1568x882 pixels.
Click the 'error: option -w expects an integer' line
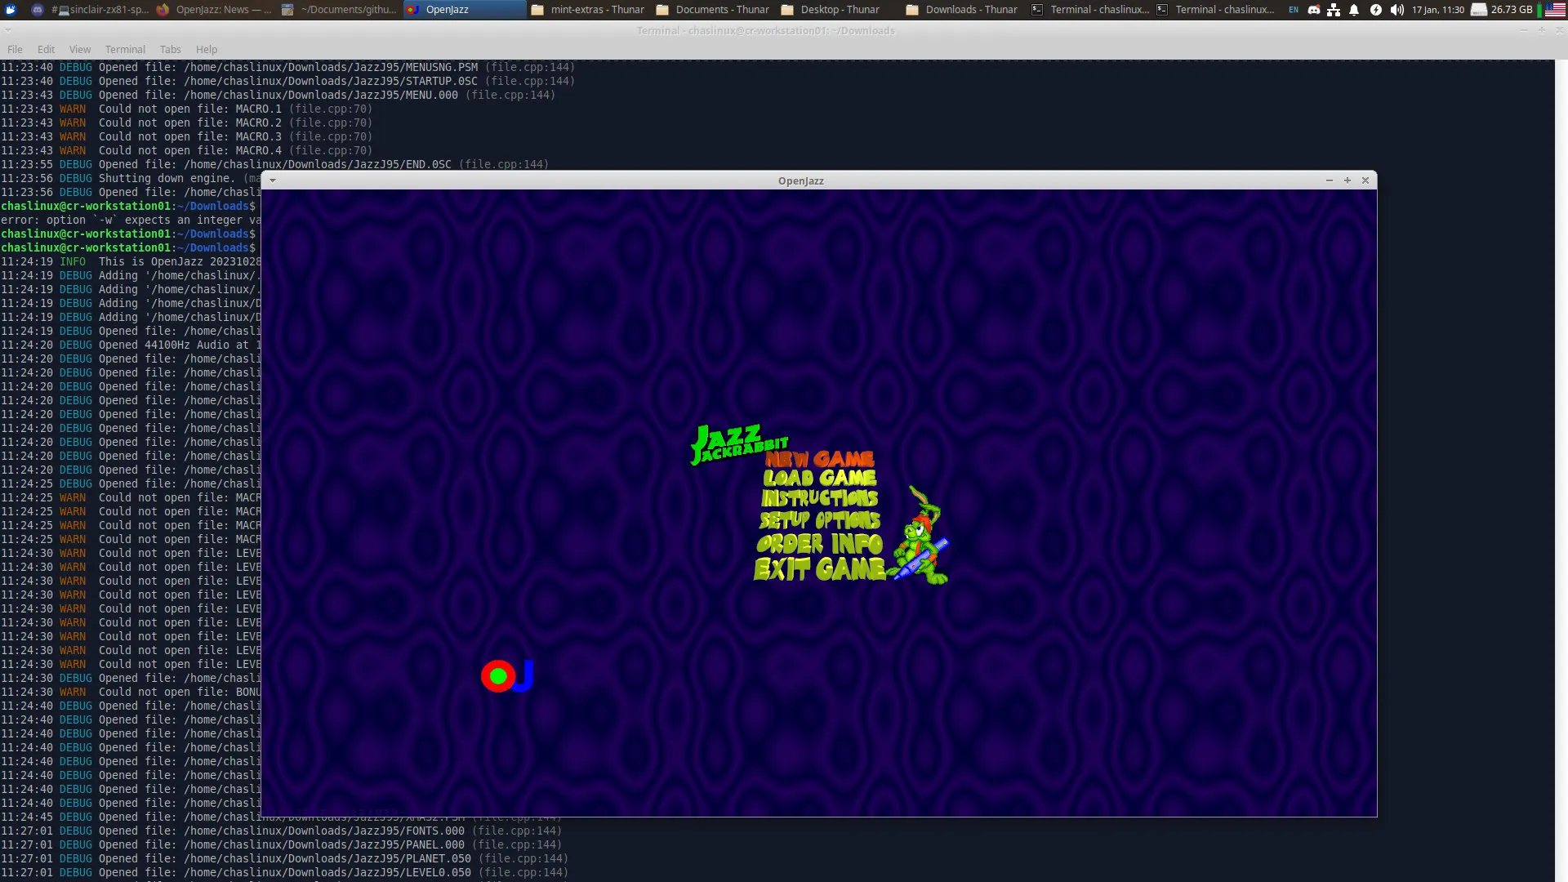tap(131, 220)
